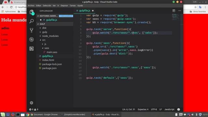208x117 pixels.
Task: Open package.json in the explorer
Action: (49, 68)
